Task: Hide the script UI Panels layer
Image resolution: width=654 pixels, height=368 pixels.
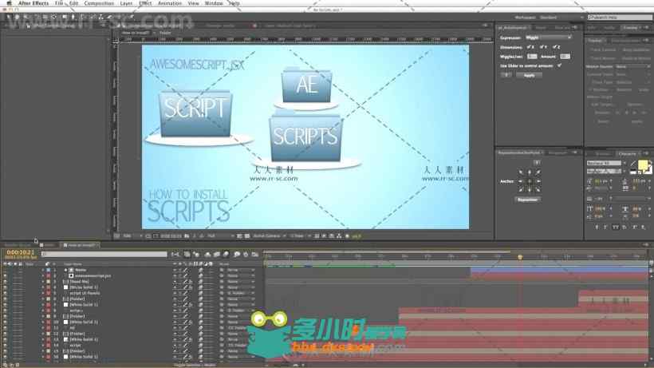Action: coord(5,293)
